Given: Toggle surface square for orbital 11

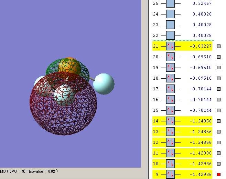Looking at the screenshot, I should click(219, 153).
